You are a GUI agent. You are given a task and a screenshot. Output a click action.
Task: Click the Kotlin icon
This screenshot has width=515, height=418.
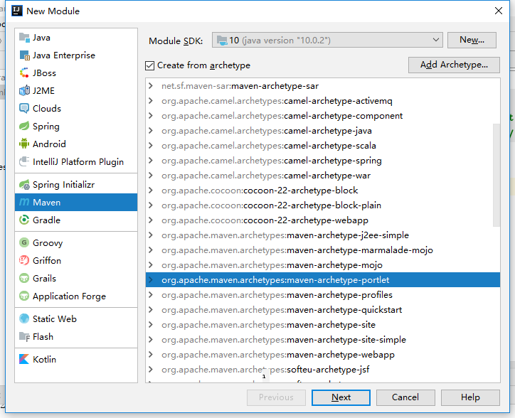(x=25, y=360)
